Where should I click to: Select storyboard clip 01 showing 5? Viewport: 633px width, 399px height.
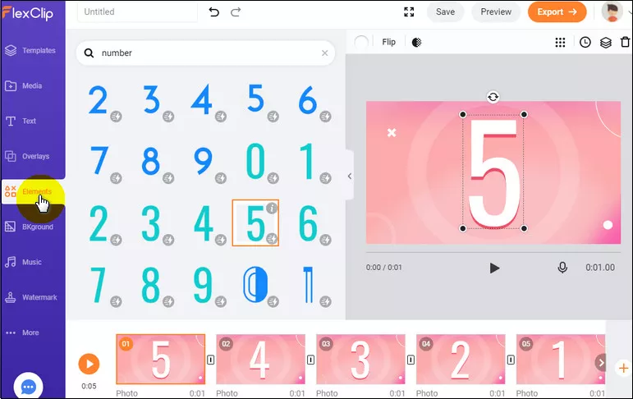pyautogui.click(x=161, y=359)
